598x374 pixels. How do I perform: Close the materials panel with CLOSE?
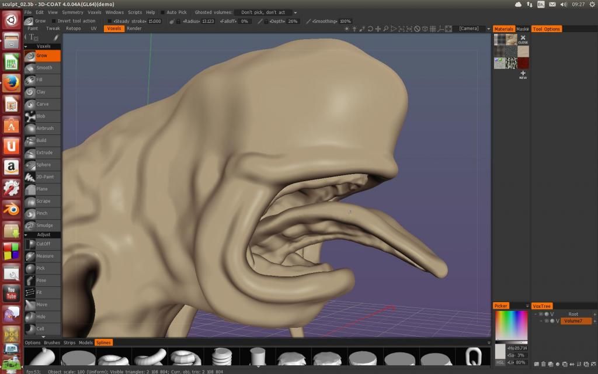(523, 40)
